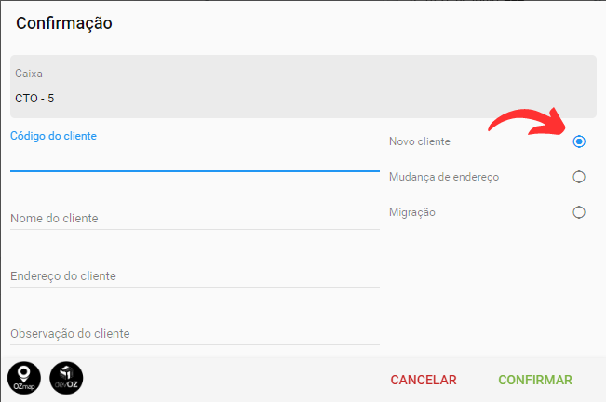Click the Confirmação dialog title

coord(64,23)
